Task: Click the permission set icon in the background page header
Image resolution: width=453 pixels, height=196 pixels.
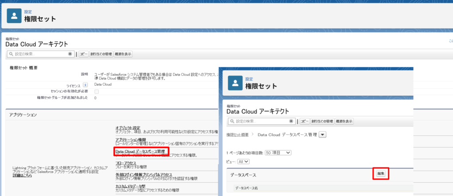Action: tap(14, 16)
